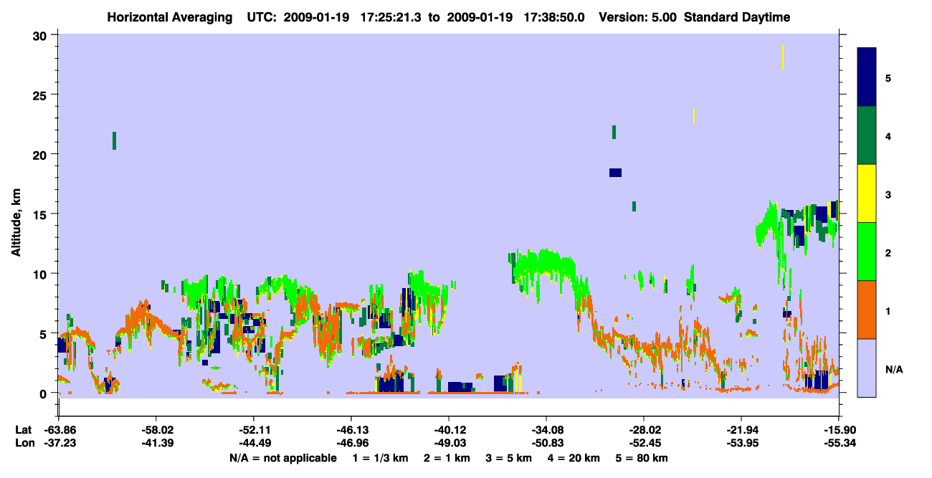Click latitude value -34.08
Image resolution: width=932 pixels, height=478 pixels.
pos(546,430)
